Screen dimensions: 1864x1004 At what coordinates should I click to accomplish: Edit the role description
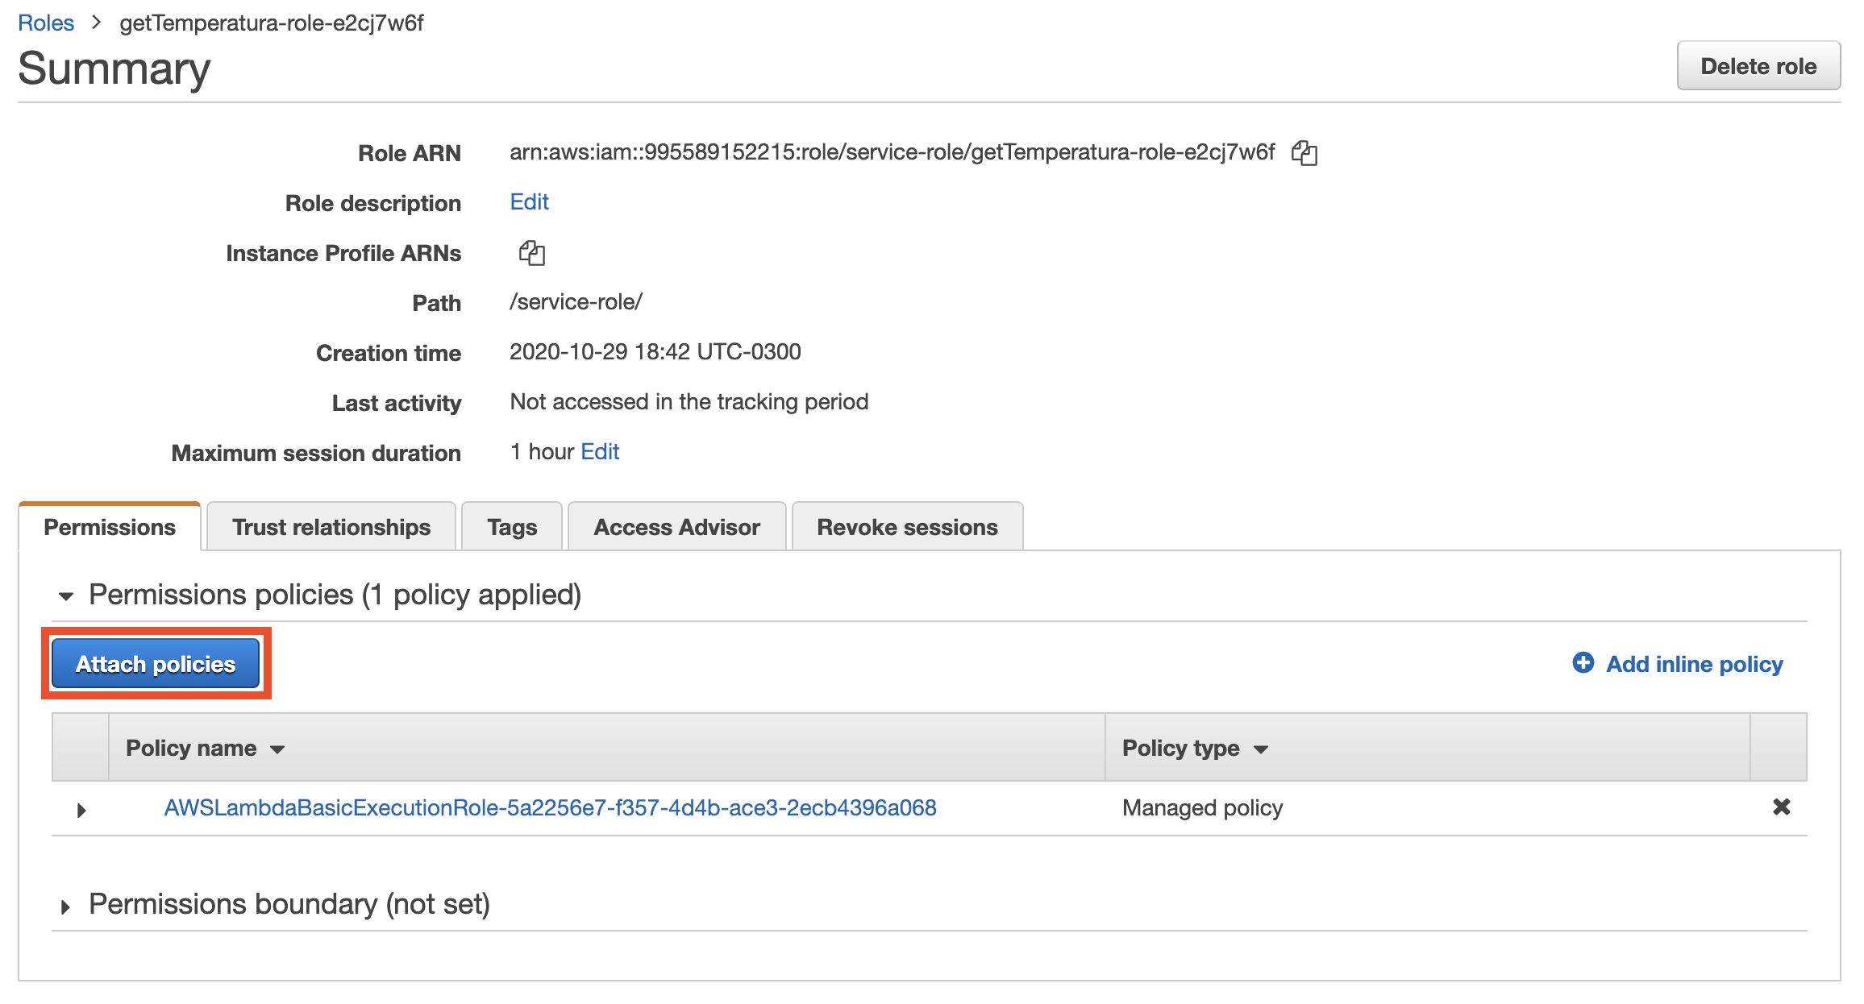(x=529, y=201)
